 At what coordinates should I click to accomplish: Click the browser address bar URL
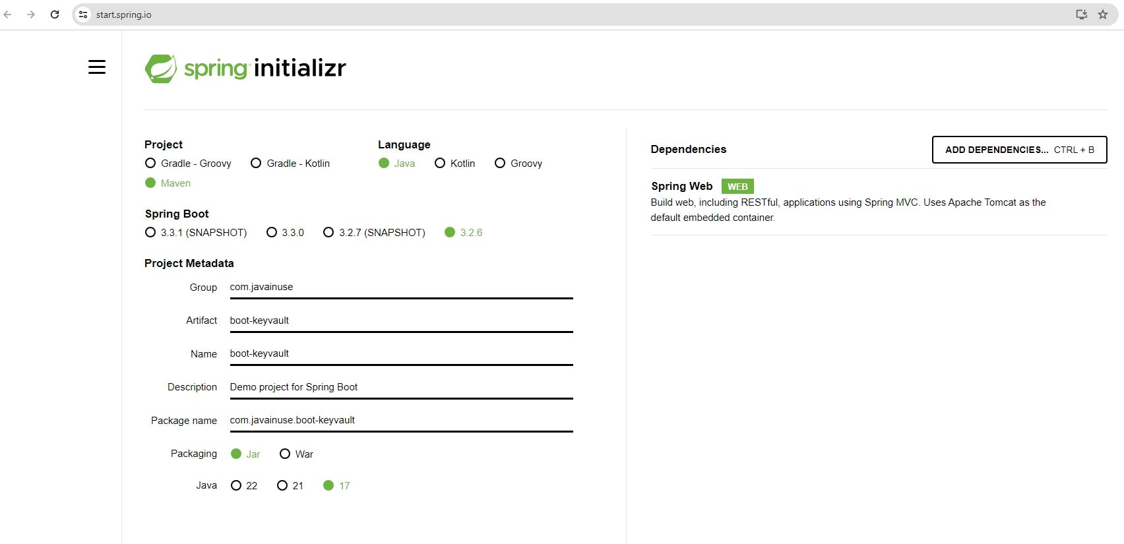coord(123,15)
